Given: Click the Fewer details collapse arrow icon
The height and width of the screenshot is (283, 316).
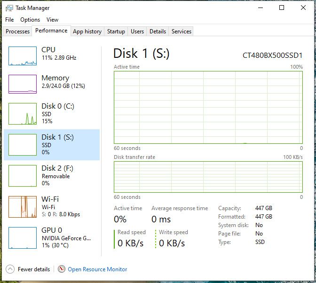Looking at the screenshot, I should point(10,269).
